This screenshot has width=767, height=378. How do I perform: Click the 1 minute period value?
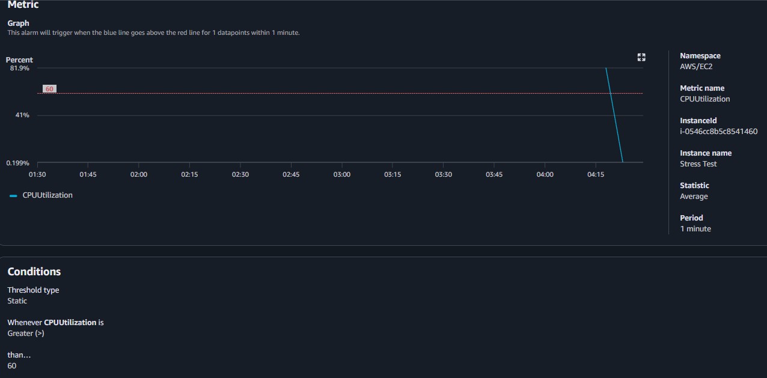pyautogui.click(x=695, y=228)
